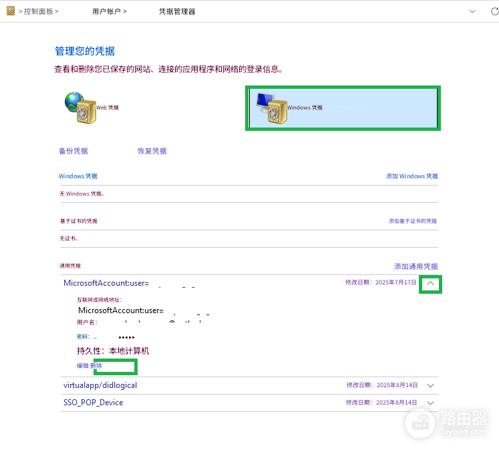Viewport: 499px width, 450px height.
Task: Click the 修改日期 2025年7月17日 text
Action: pos(381,282)
